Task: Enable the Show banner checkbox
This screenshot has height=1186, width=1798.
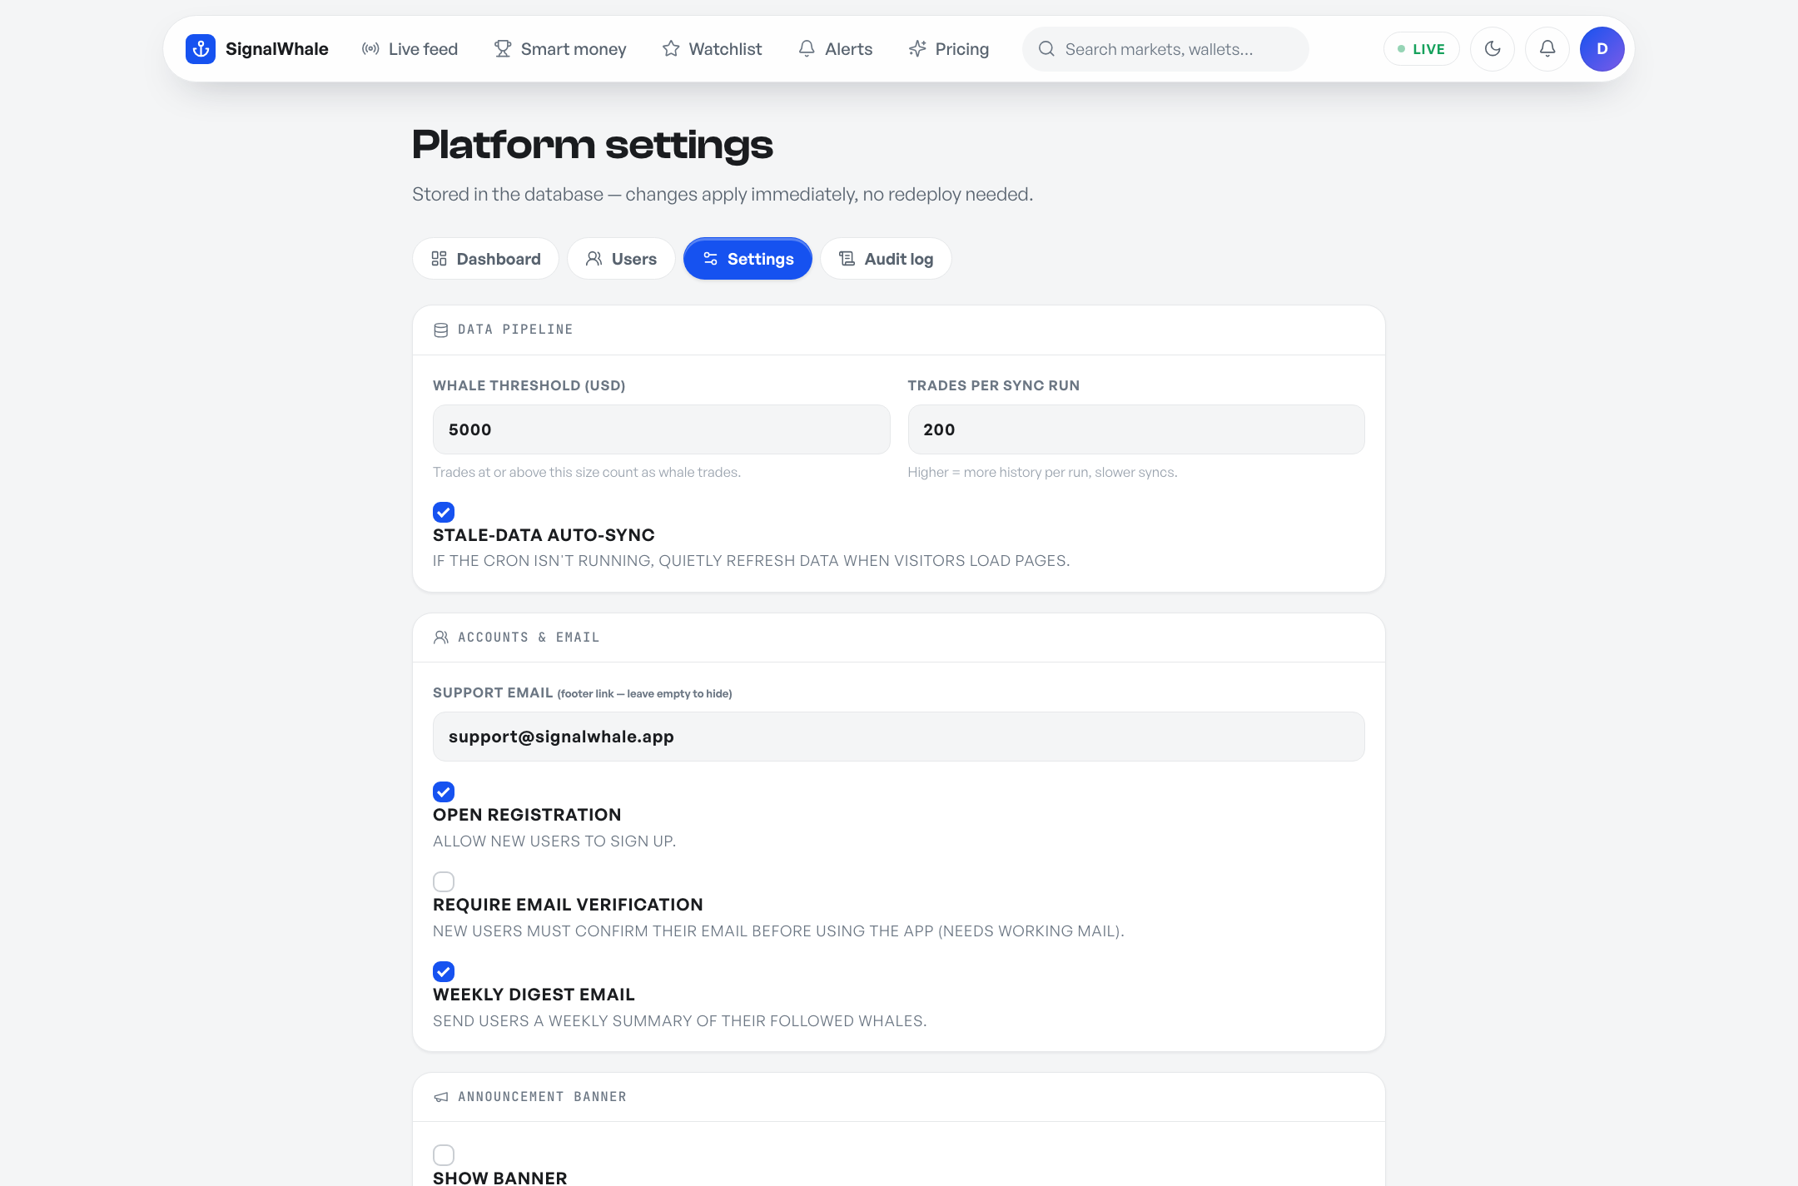Action: tap(444, 1155)
